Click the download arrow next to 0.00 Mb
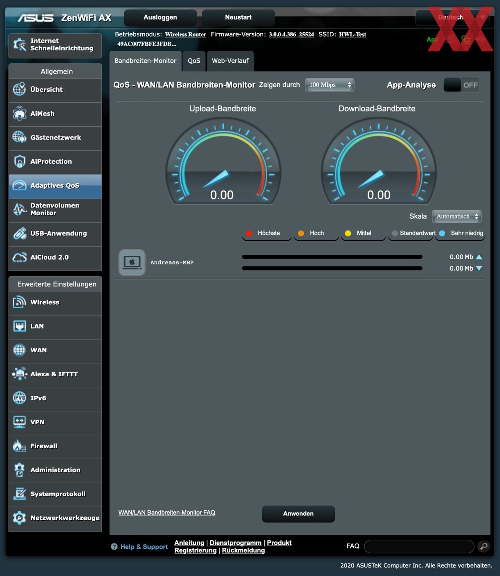The width and height of the screenshot is (500, 576). (x=479, y=268)
